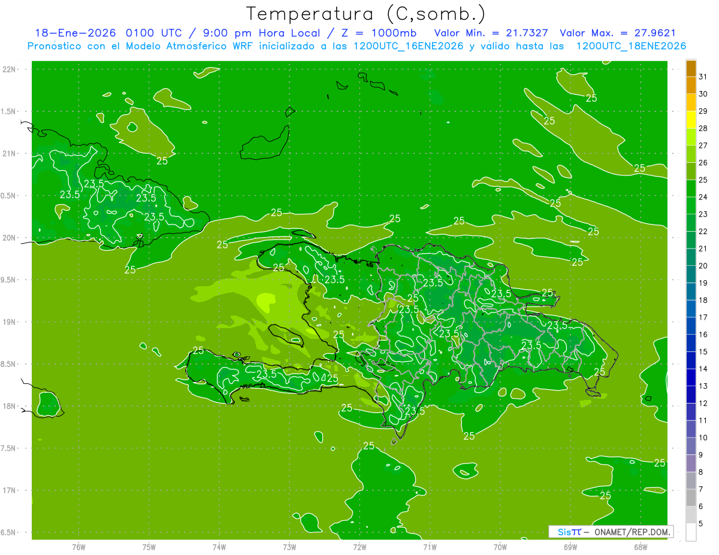Click the 21N latitude axis label
This screenshot has width=719, height=555.
point(10,154)
